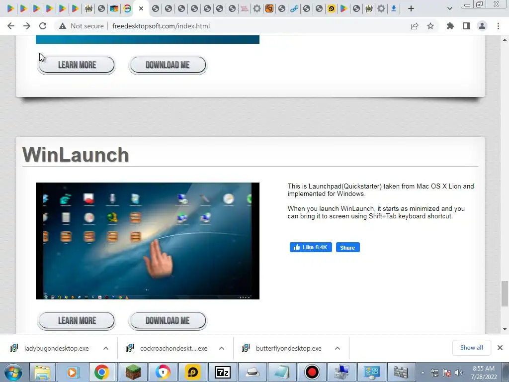Click the freedesktopsoft.com address bar
This screenshot has height=382, width=509.
(161, 26)
